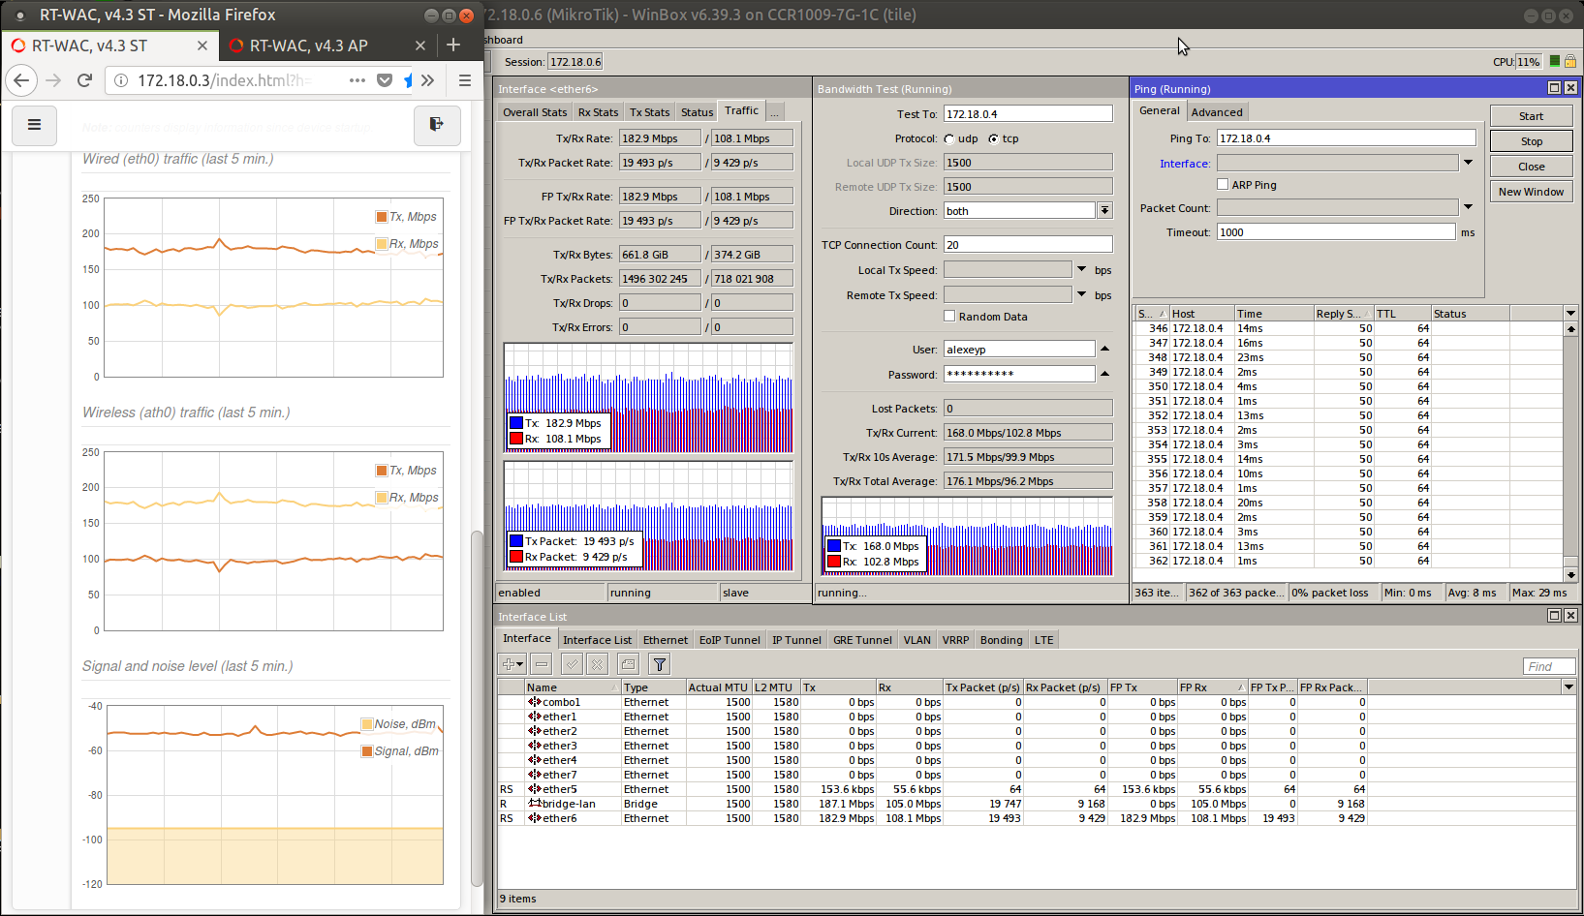Enable the Random Data checkbox
The height and width of the screenshot is (916, 1584).
(x=949, y=317)
